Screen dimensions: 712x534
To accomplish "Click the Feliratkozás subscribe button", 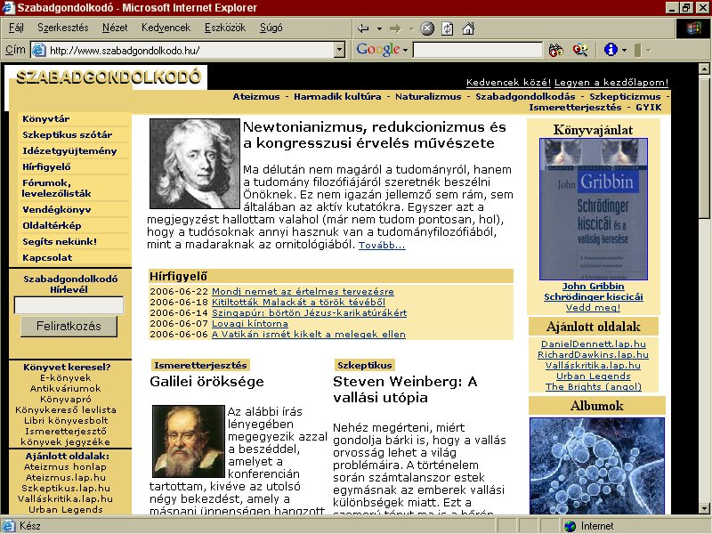I will coord(69,326).
